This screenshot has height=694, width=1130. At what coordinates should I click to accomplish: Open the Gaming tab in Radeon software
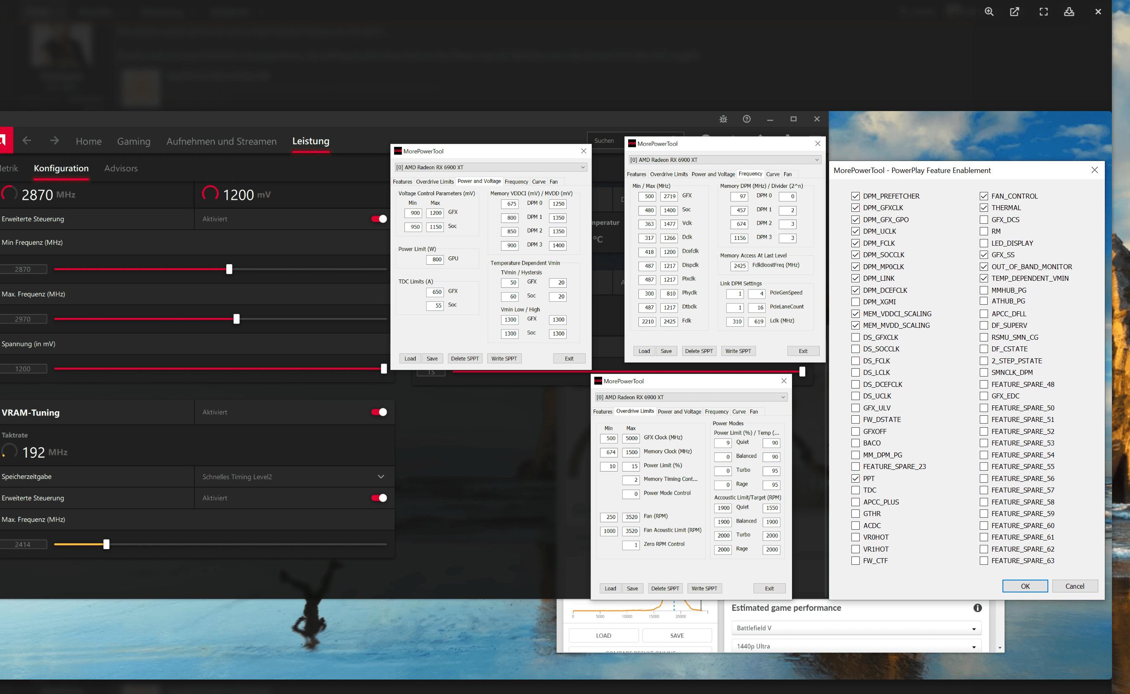(133, 141)
